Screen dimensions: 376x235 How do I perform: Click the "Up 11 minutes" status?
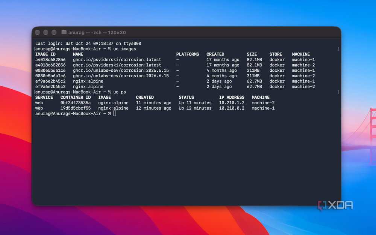195,102
